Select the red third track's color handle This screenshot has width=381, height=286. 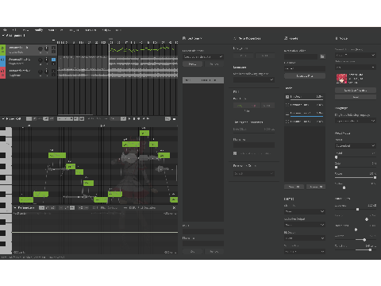click(x=2, y=72)
